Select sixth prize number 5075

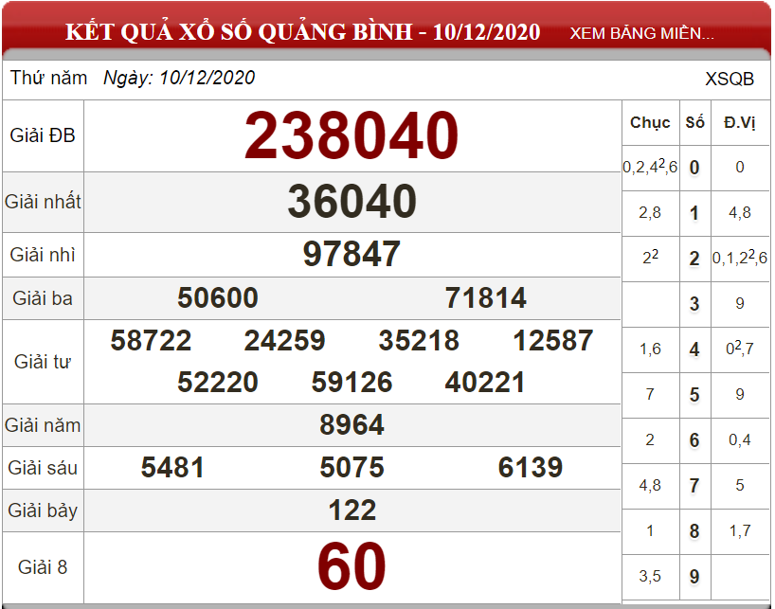tap(351, 467)
